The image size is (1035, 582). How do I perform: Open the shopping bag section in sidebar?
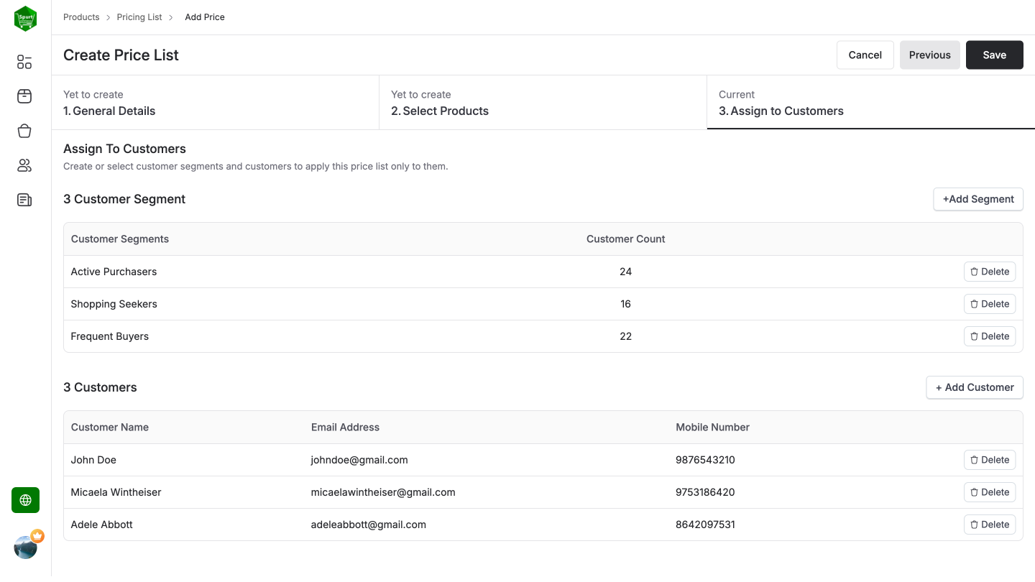coord(24,131)
